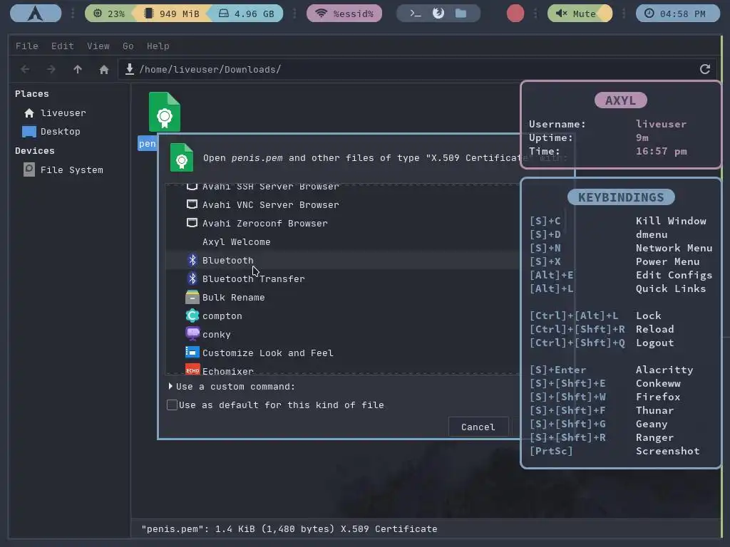This screenshot has width=730, height=547.
Task: Go to home folder via house icon
Action: click(104, 69)
